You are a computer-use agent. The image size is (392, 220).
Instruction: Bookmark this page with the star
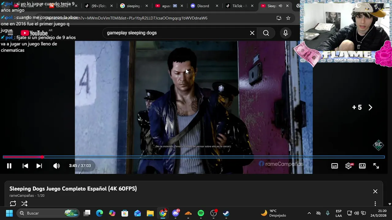pos(288,18)
